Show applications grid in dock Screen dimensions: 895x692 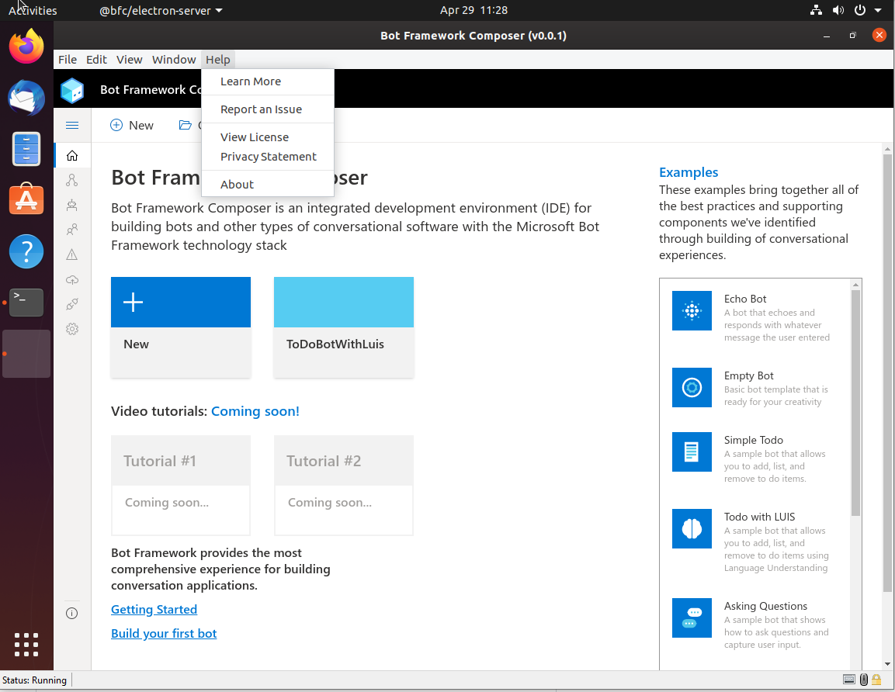[26, 645]
